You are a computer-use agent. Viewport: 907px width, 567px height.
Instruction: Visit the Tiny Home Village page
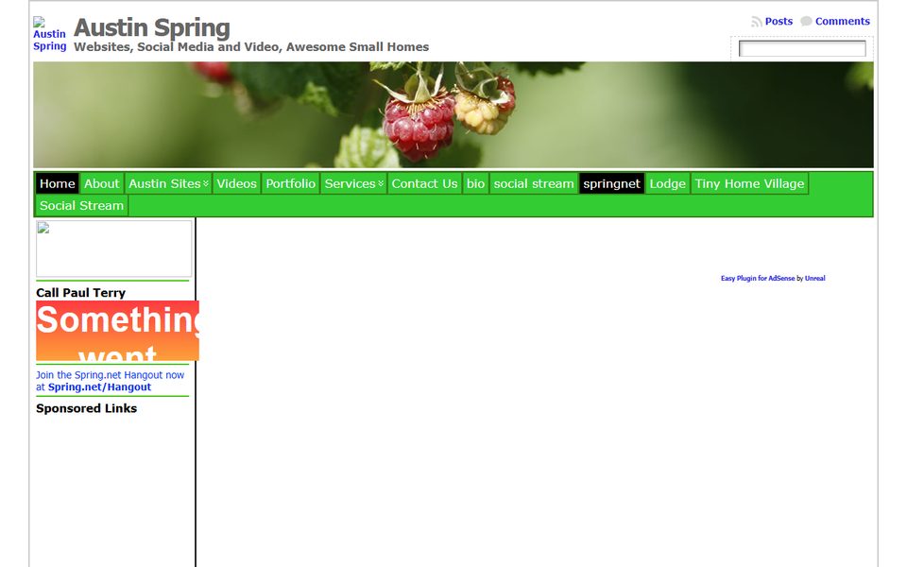pyautogui.click(x=749, y=183)
